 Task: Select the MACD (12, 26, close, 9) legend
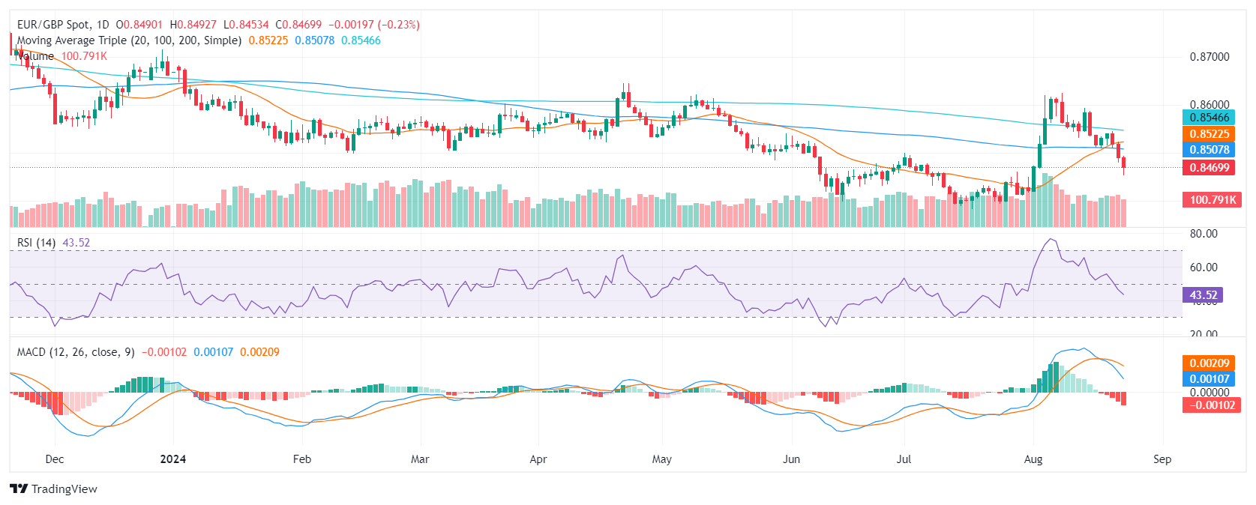pos(76,352)
